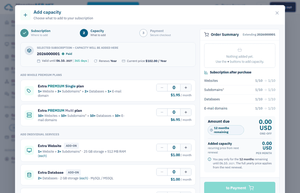The height and width of the screenshot is (193, 300).
Task: Click the clock icon in remaining badge
Action: click(211, 130)
